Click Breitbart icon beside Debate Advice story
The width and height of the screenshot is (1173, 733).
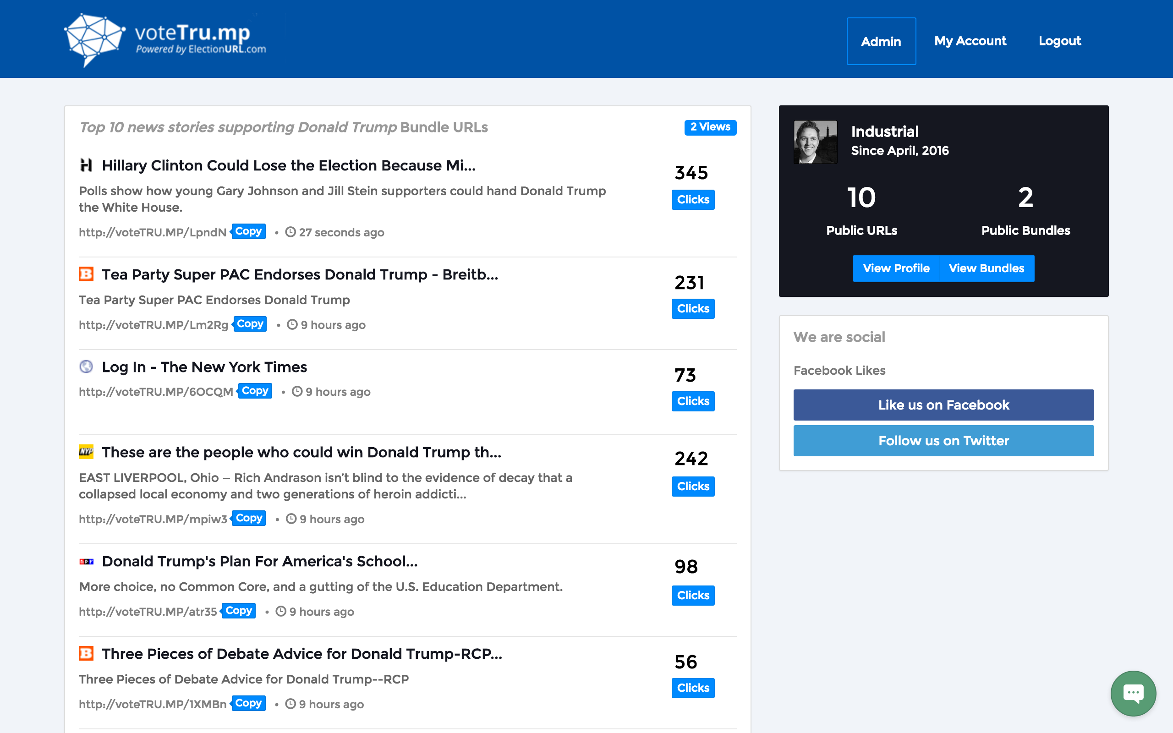tap(86, 653)
